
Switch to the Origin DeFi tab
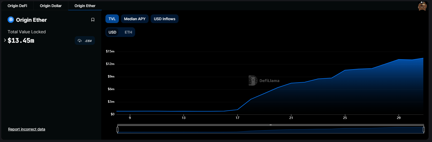coord(17,6)
